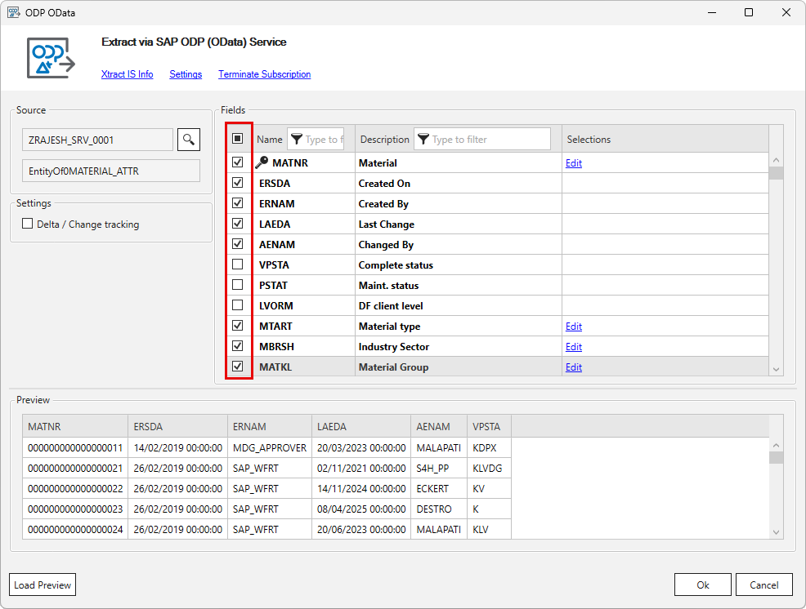This screenshot has width=806, height=609.
Task: Enable Delta / Change tracking
Action: tap(27, 222)
